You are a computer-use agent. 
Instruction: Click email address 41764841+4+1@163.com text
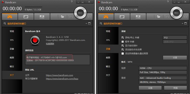pos(54,57)
